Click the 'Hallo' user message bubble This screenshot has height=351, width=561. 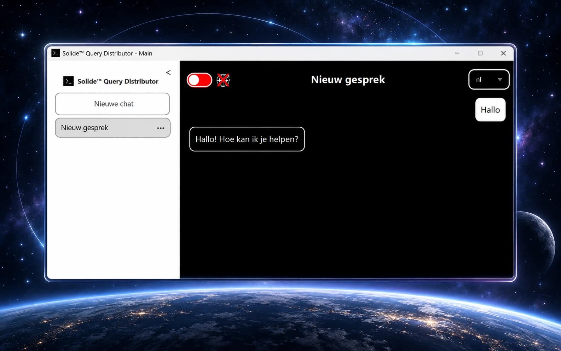(490, 110)
